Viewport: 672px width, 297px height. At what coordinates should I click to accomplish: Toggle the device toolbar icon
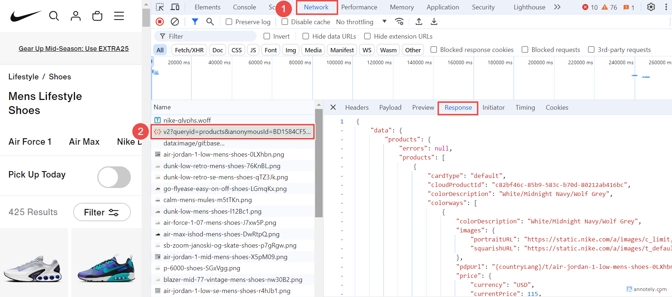point(175,7)
